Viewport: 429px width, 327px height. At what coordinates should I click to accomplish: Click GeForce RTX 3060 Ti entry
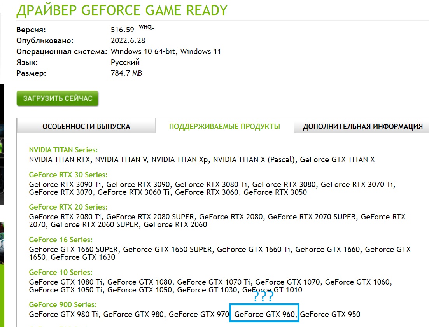(x=134, y=192)
